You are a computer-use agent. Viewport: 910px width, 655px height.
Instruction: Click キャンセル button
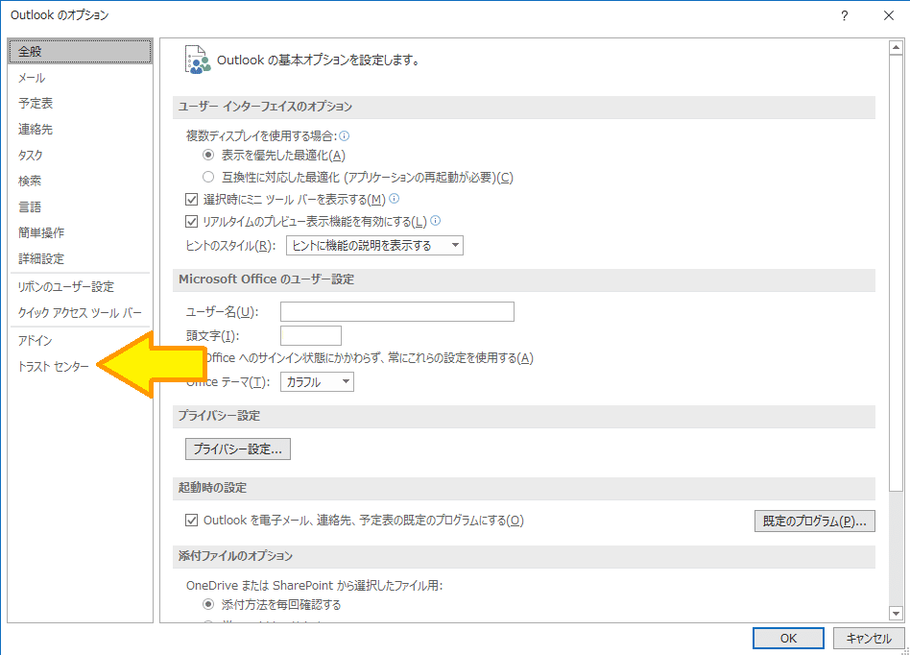[869, 638]
